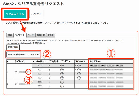Viewport: 139px width, 96px height.
Task: Click the F circle in the 2015 row
Action: 79,78
